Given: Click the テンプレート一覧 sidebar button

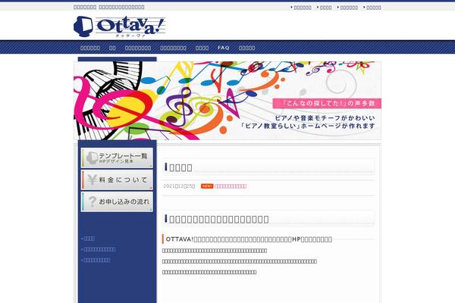Looking at the screenshot, I should 117,158.
